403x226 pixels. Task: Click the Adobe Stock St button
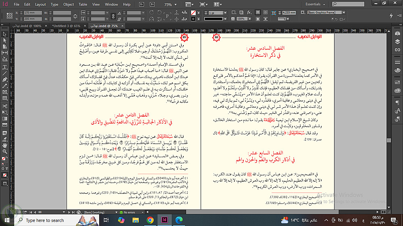(152, 4)
